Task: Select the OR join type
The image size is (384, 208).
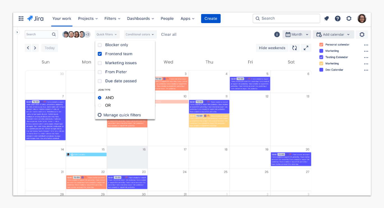Action: [x=100, y=105]
